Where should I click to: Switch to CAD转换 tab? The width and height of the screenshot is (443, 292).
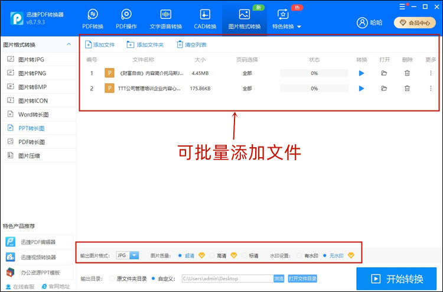tap(205, 19)
